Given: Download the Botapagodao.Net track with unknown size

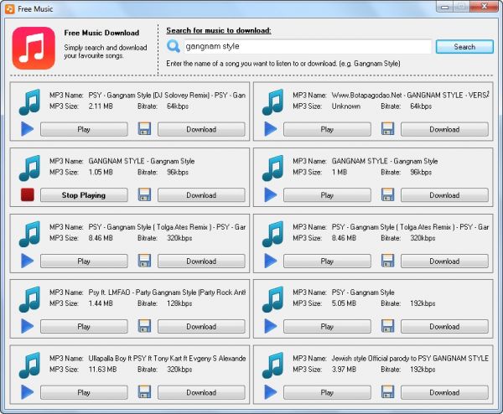Looking at the screenshot, I should click(444, 129).
